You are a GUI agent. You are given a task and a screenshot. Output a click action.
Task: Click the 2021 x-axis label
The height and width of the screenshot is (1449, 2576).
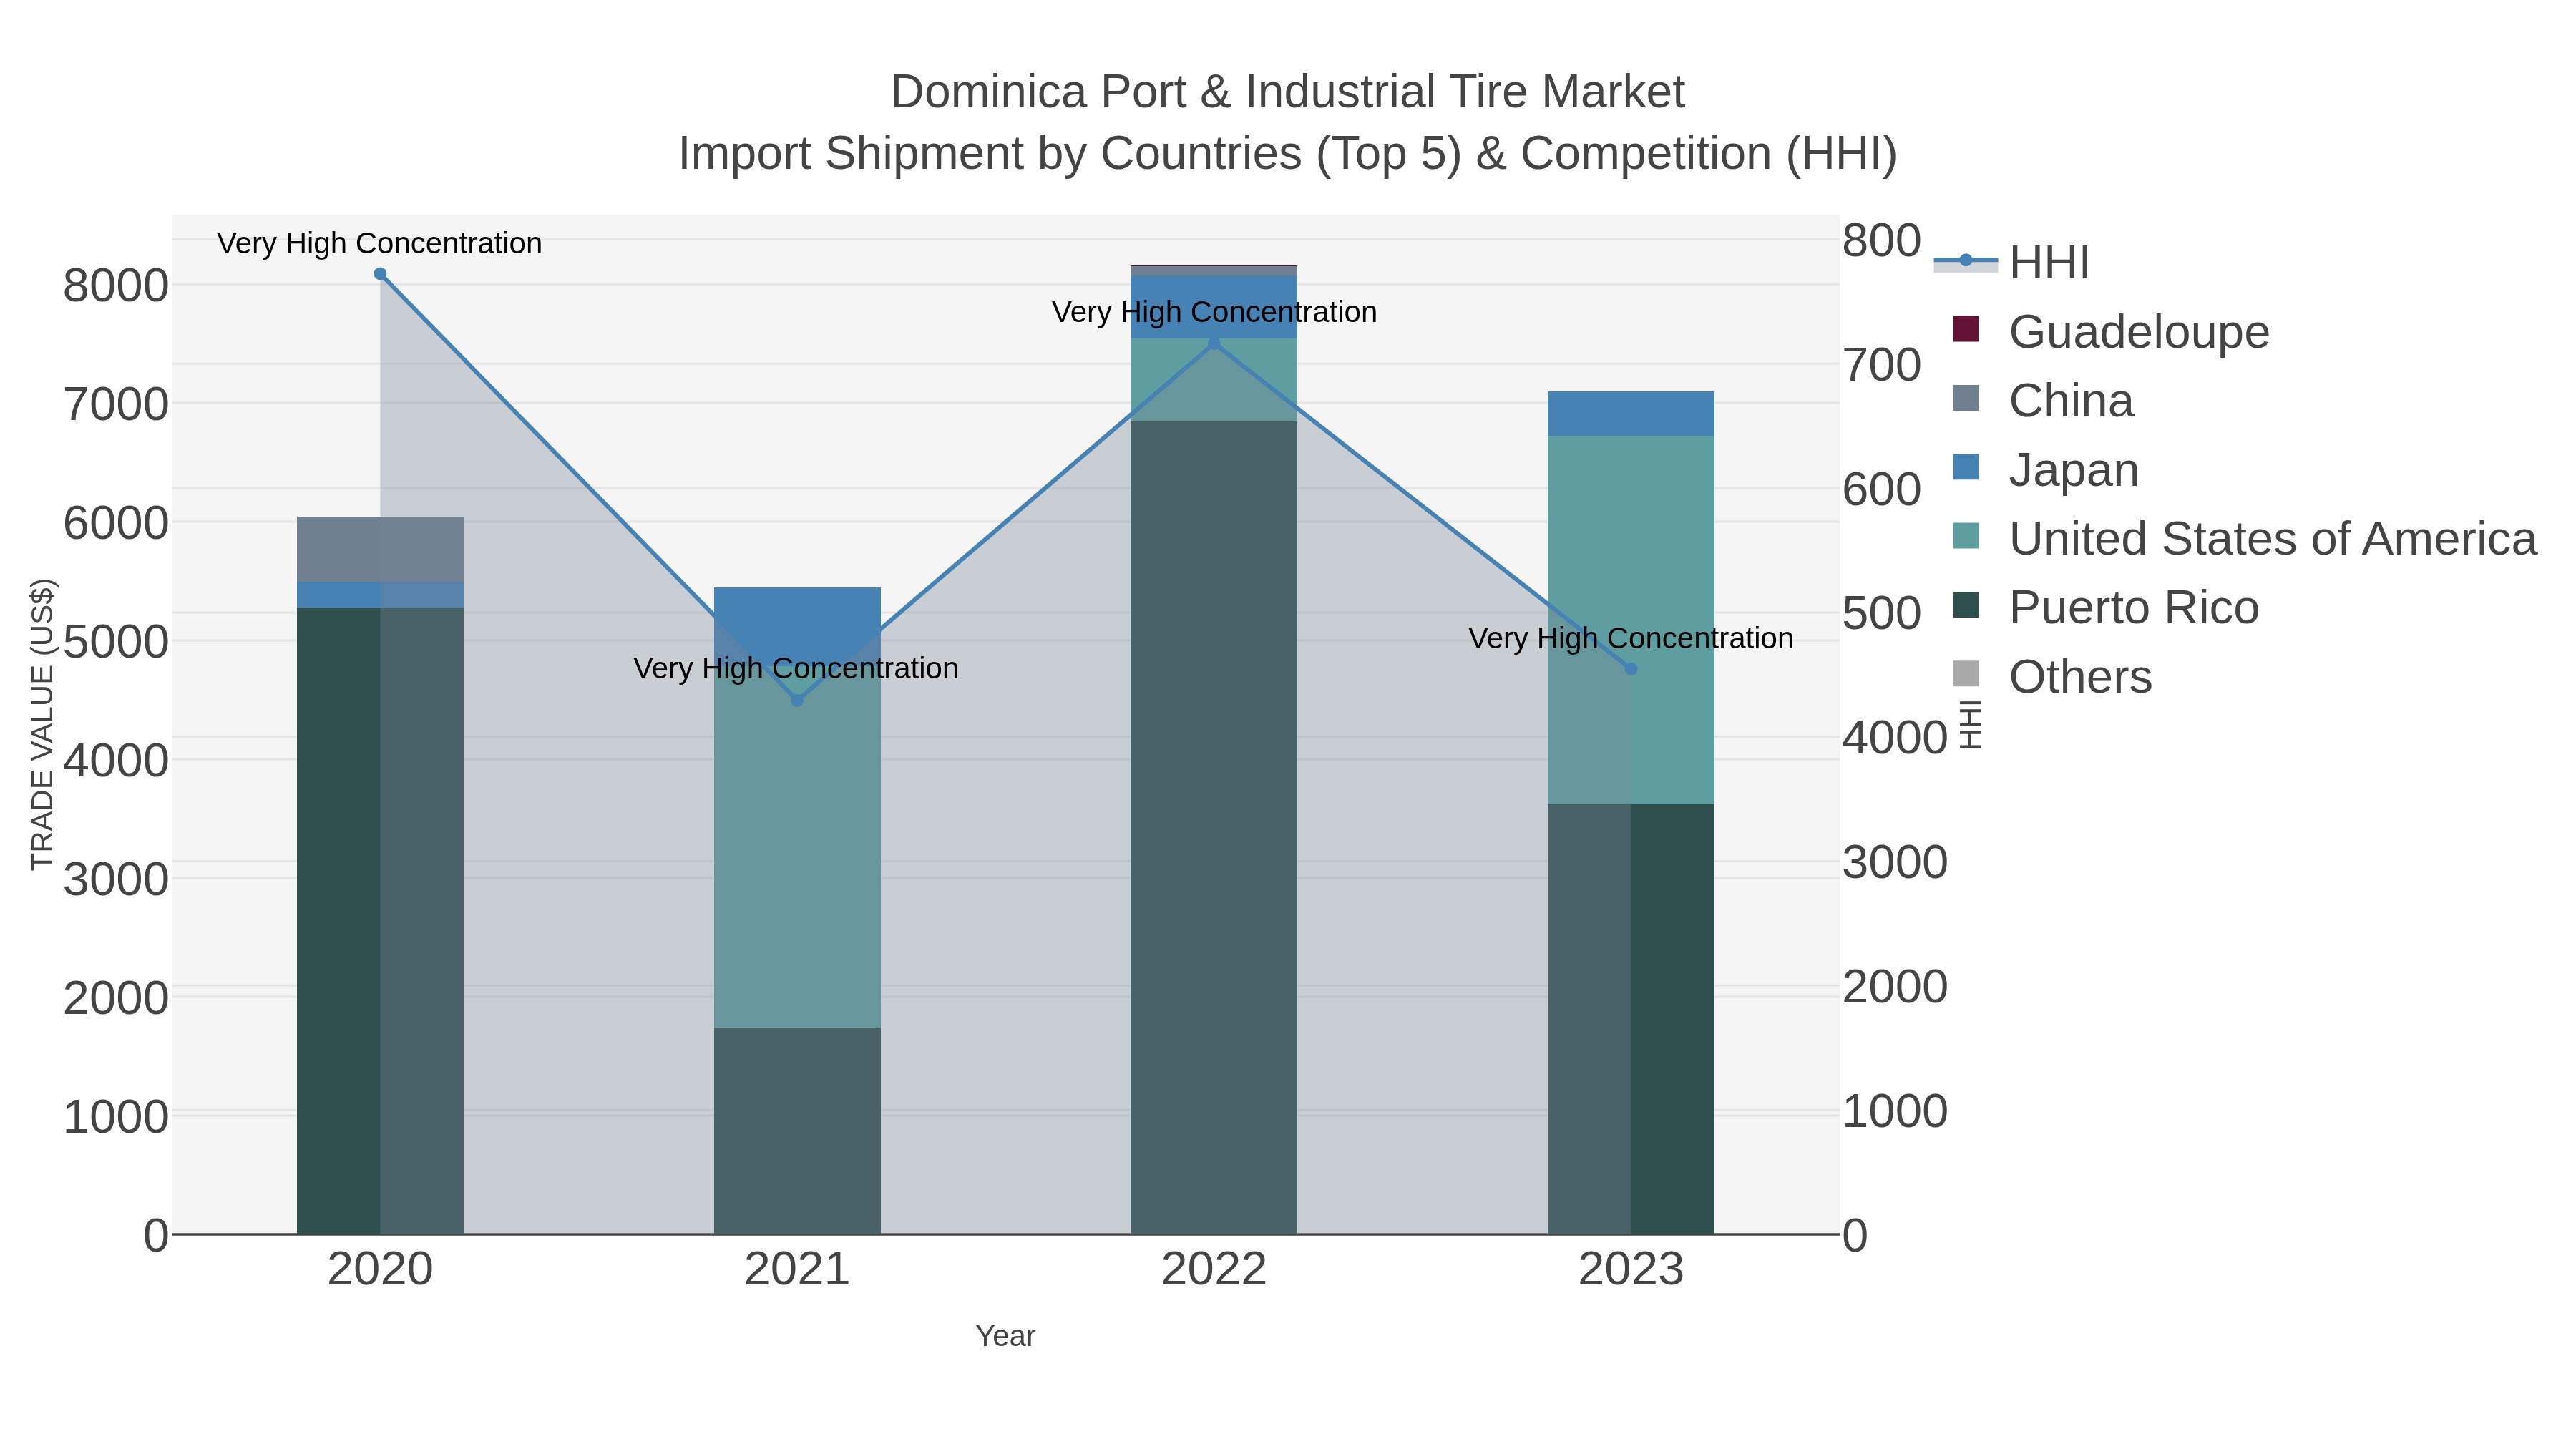(x=797, y=1270)
